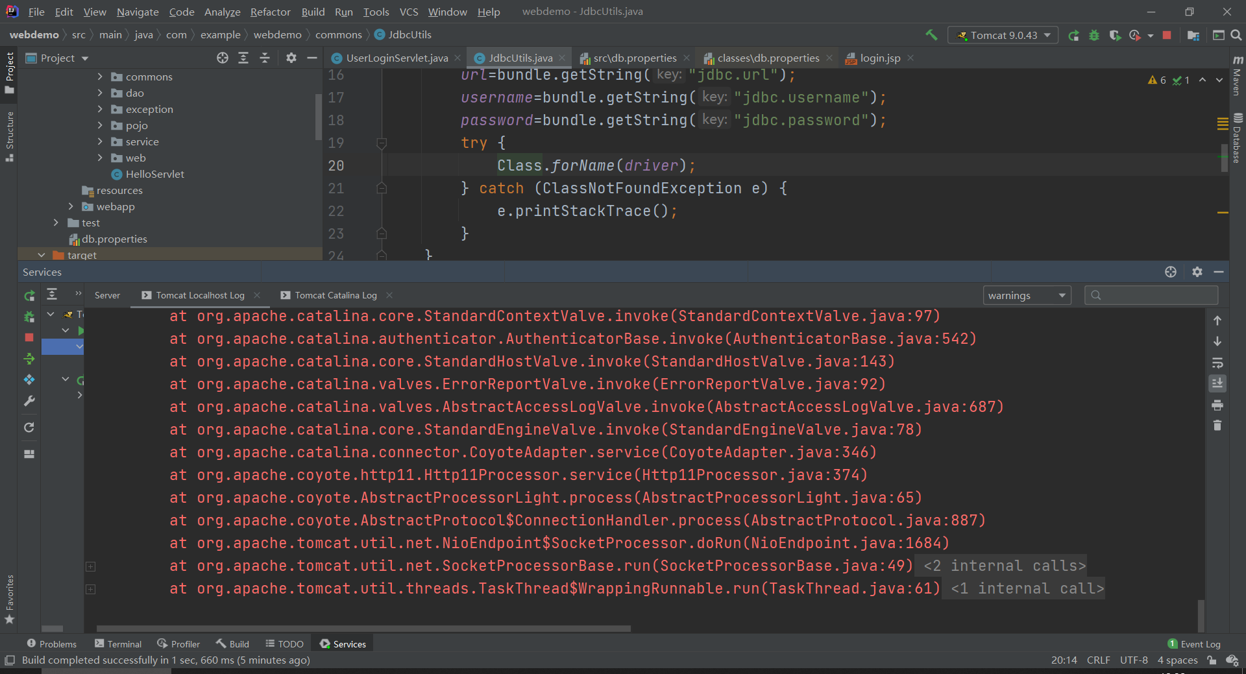
Task: Click the Update application icon in Services
Action: 29,379
